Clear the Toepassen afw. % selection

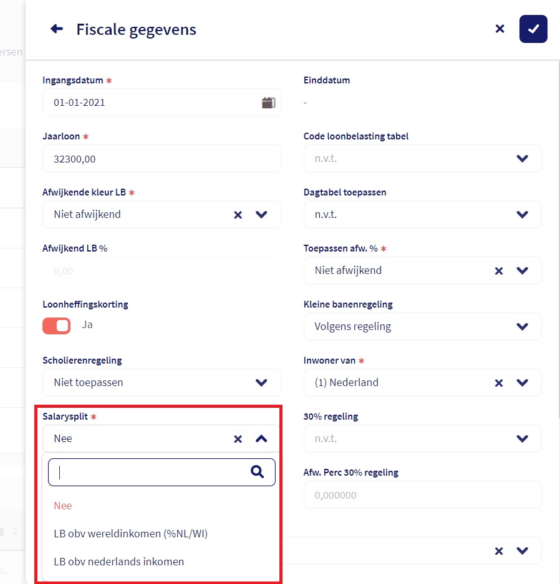point(498,271)
